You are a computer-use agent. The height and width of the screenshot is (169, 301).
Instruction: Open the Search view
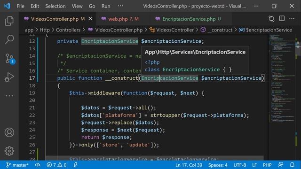(x=9, y=39)
